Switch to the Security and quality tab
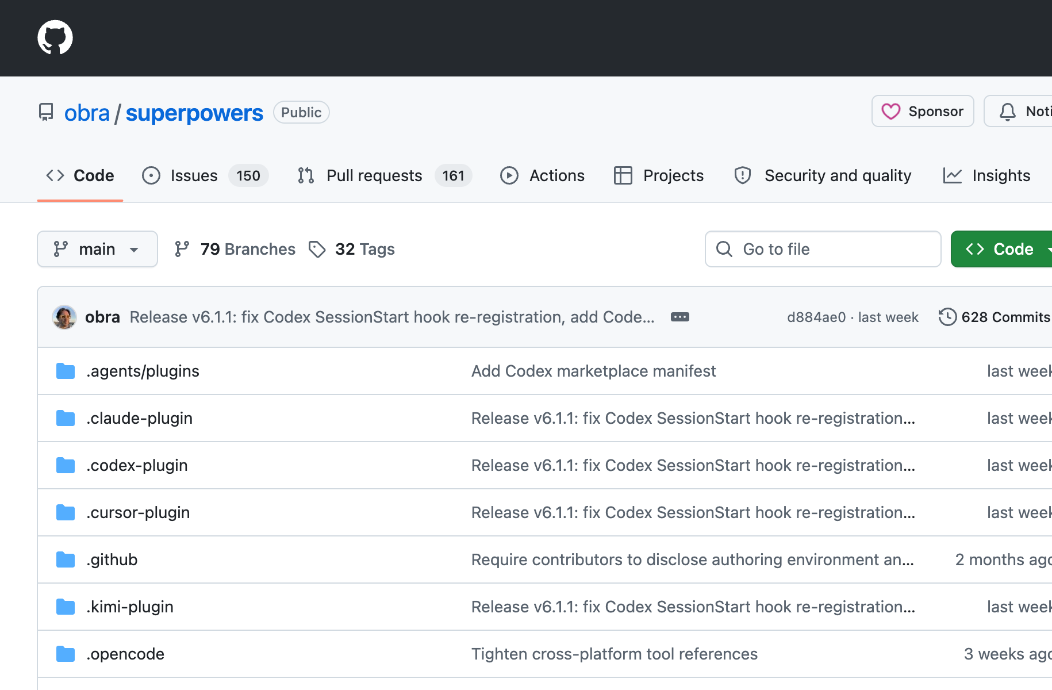 tap(823, 175)
